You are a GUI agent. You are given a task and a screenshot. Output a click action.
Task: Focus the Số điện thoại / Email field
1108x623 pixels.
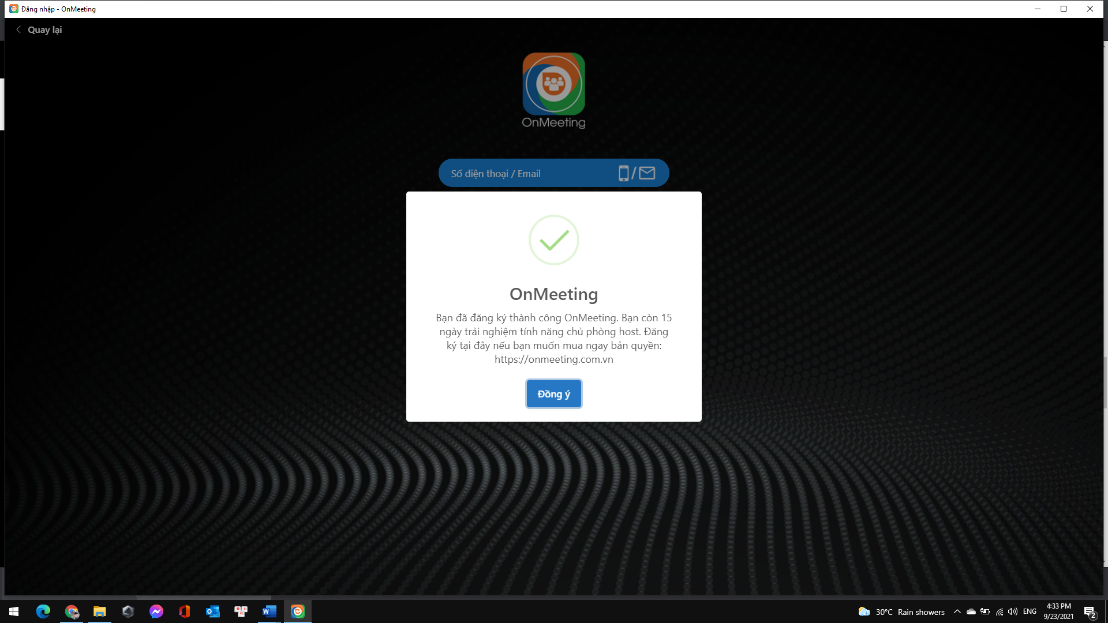(553, 173)
